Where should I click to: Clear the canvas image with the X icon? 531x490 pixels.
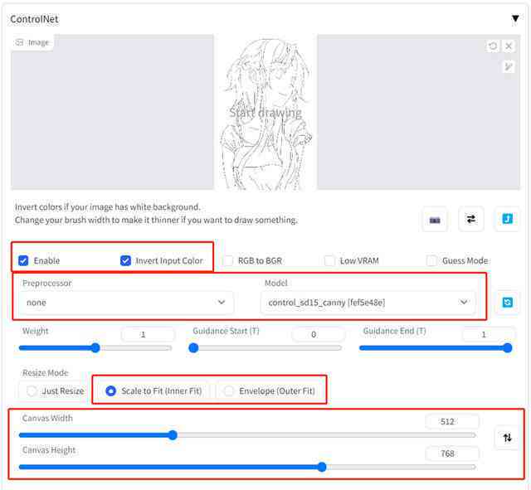click(509, 46)
